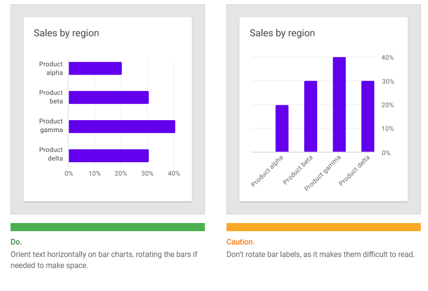Click the "Product beta" label in the left chart
Screen dimensions: 428x291
51,97
